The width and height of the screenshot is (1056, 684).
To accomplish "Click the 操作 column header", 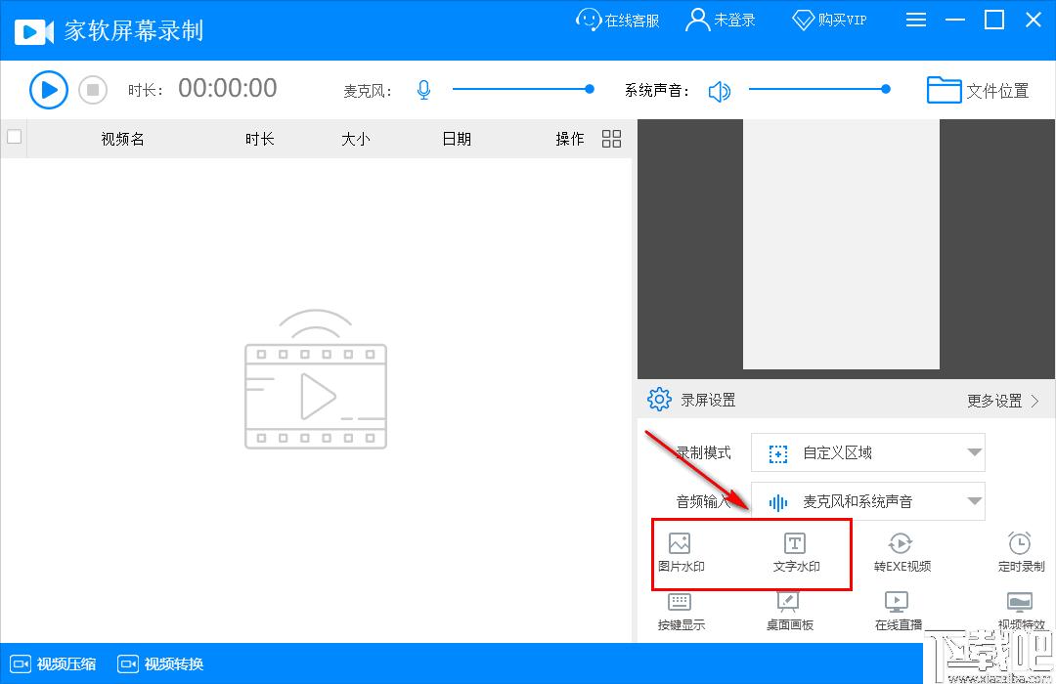I will click(x=570, y=139).
